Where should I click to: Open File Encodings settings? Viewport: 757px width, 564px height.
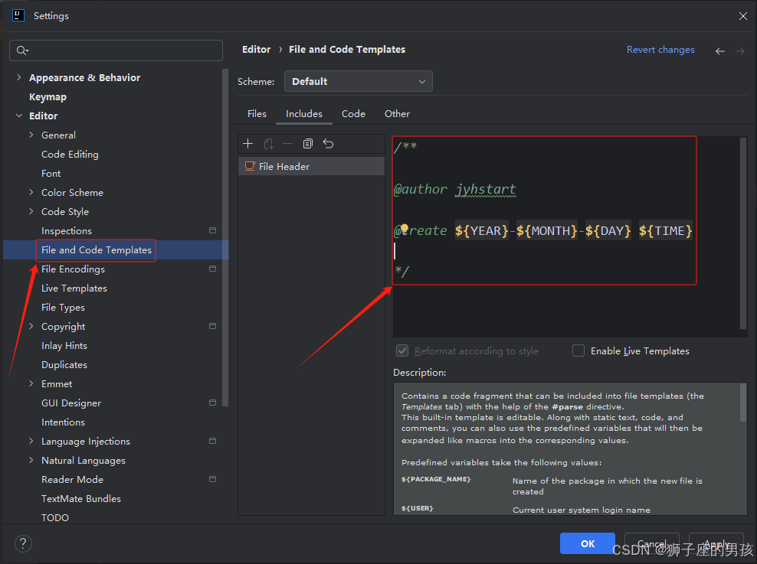tap(73, 269)
